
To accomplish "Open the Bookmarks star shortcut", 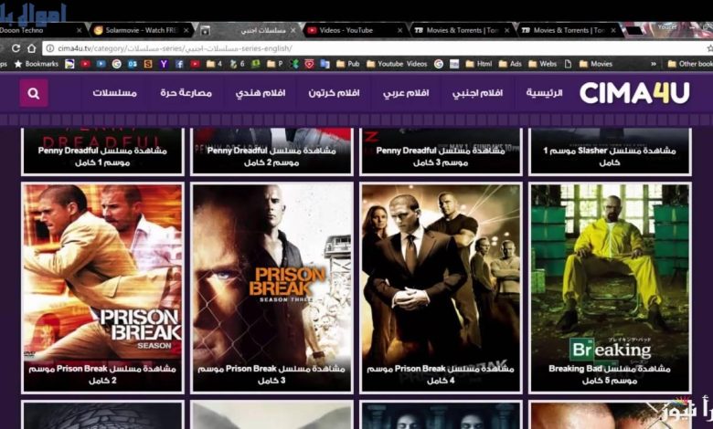I will [x=37, y=64].
